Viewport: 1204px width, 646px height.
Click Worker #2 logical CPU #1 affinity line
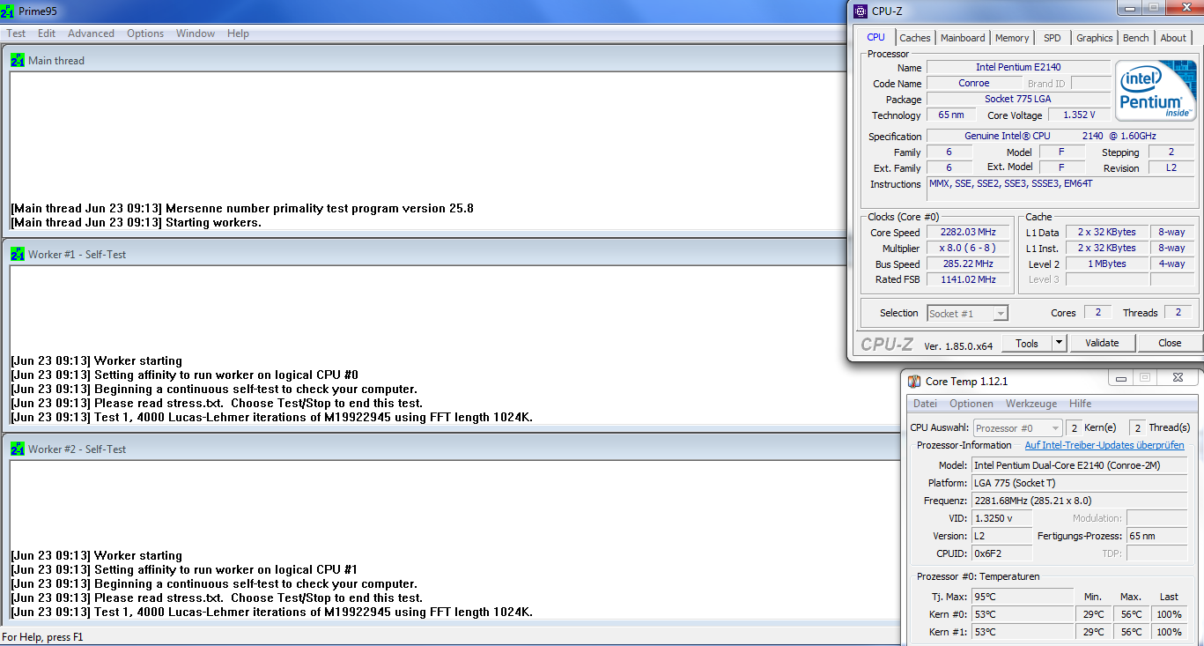(185, 570)
